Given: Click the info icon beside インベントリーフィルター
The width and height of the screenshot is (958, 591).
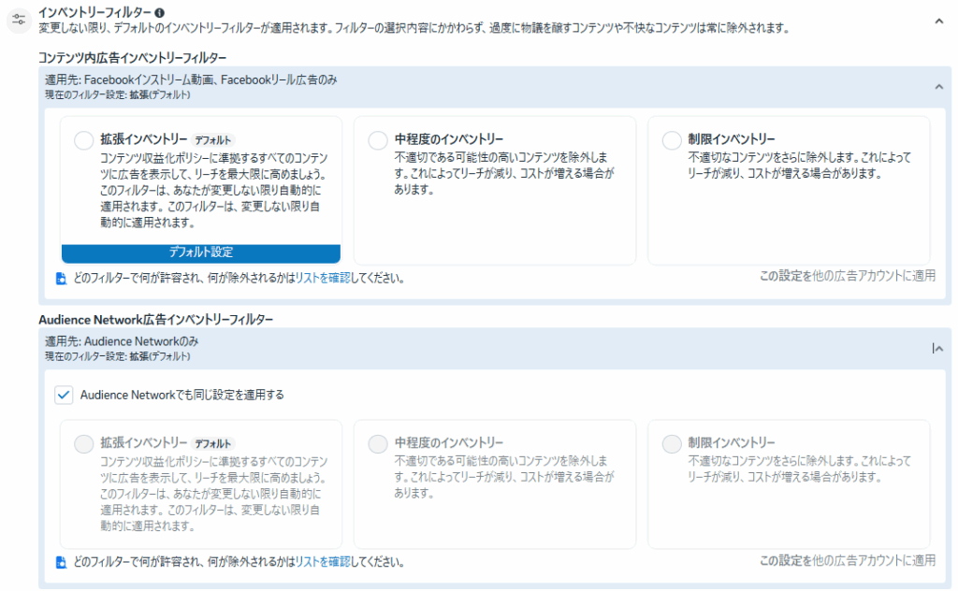Looking at the screenshot, I should point(159,12).
